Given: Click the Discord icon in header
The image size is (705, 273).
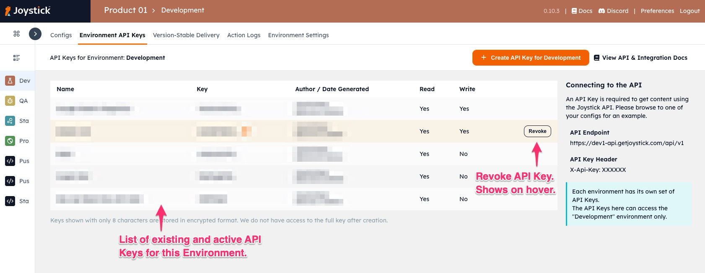Looking at the screenshot, I should pos(601,11).
